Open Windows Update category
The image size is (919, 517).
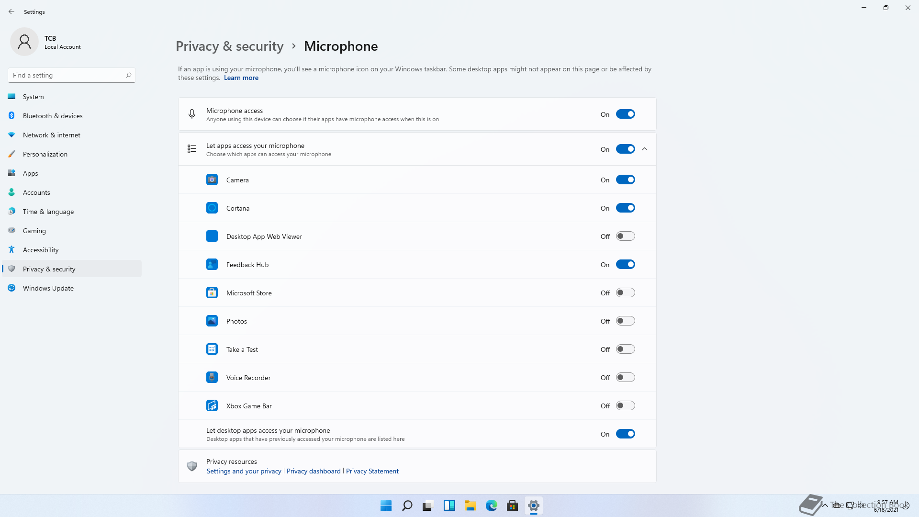coord(72,288)
